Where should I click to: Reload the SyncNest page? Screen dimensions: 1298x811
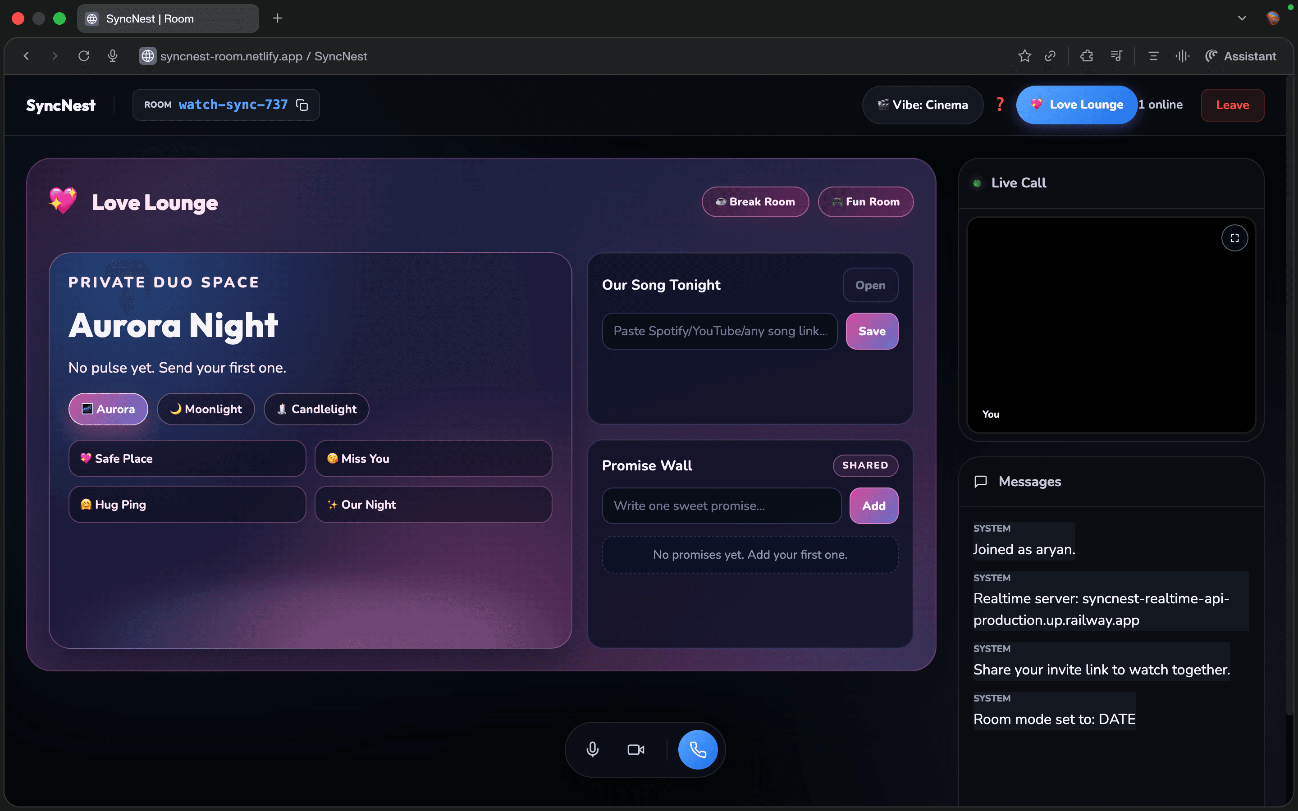coord(84,56)
